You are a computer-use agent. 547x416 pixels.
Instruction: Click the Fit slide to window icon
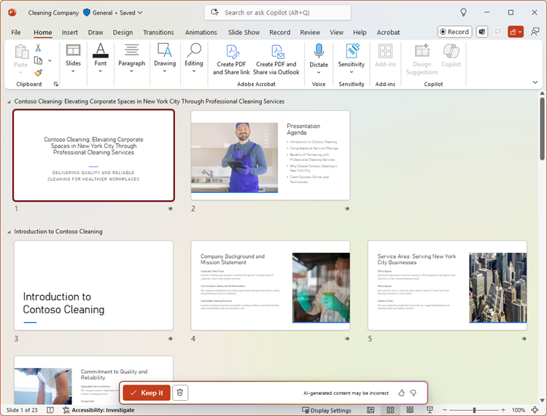click(x=535, y=410)
